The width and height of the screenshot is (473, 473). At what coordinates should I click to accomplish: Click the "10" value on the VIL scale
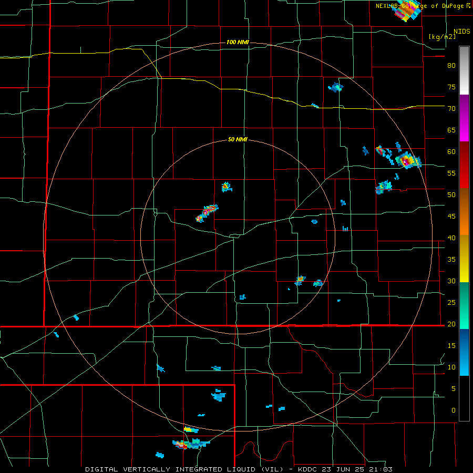tap(451, 367)
